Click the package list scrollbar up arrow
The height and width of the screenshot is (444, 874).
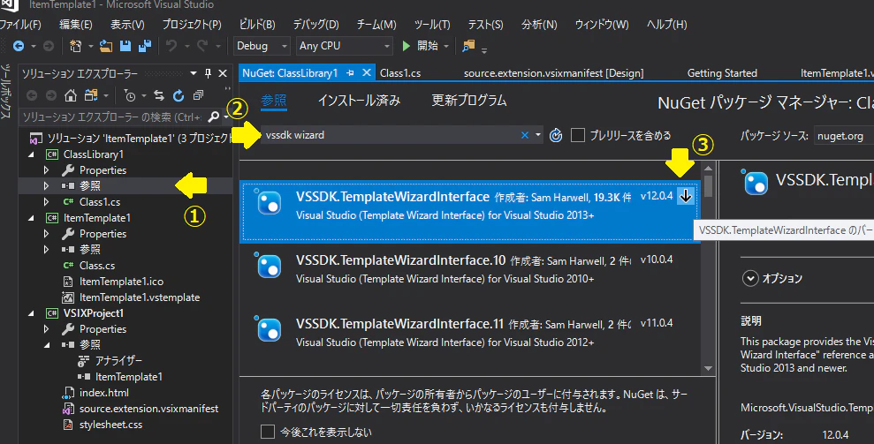click(708, 168)
